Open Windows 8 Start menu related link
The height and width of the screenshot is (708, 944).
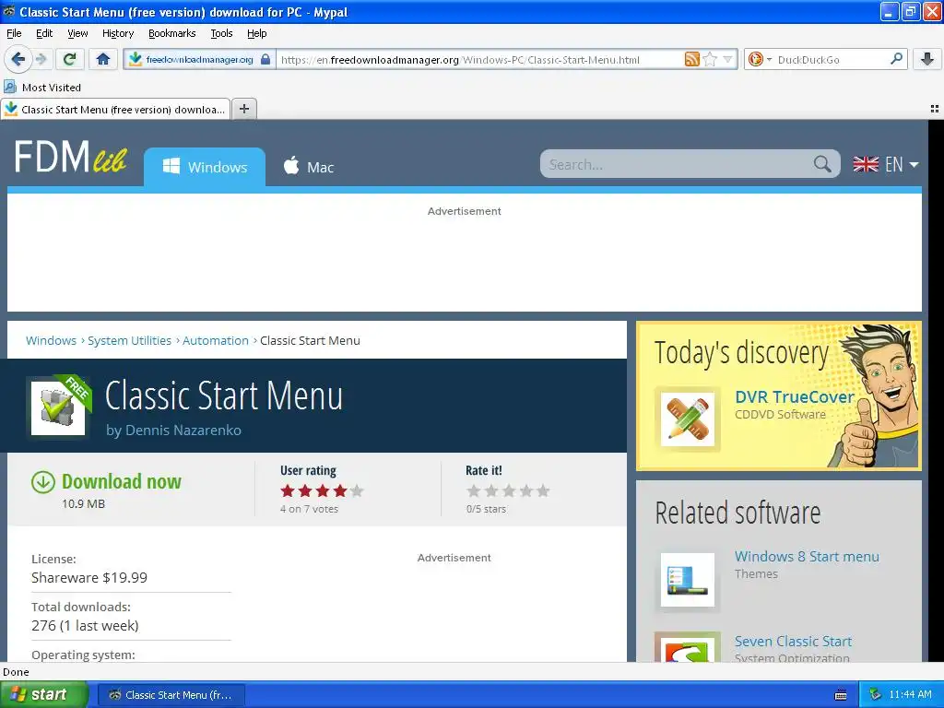click(x=807, y=556)
